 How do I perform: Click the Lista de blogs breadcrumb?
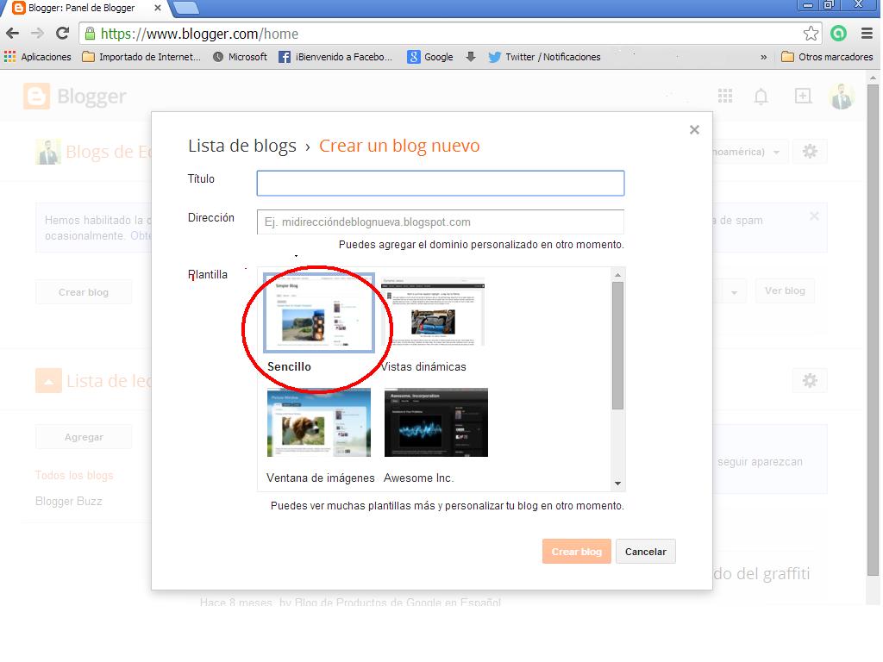(x=242, y=146)
